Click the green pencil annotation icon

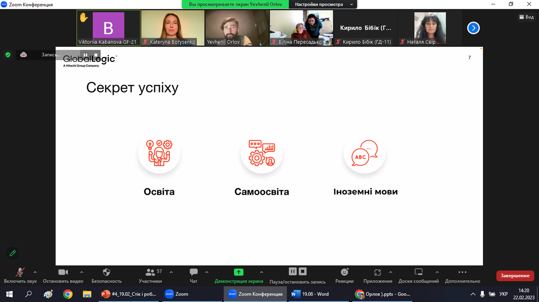pyautogui.click(x=13, y=253)
